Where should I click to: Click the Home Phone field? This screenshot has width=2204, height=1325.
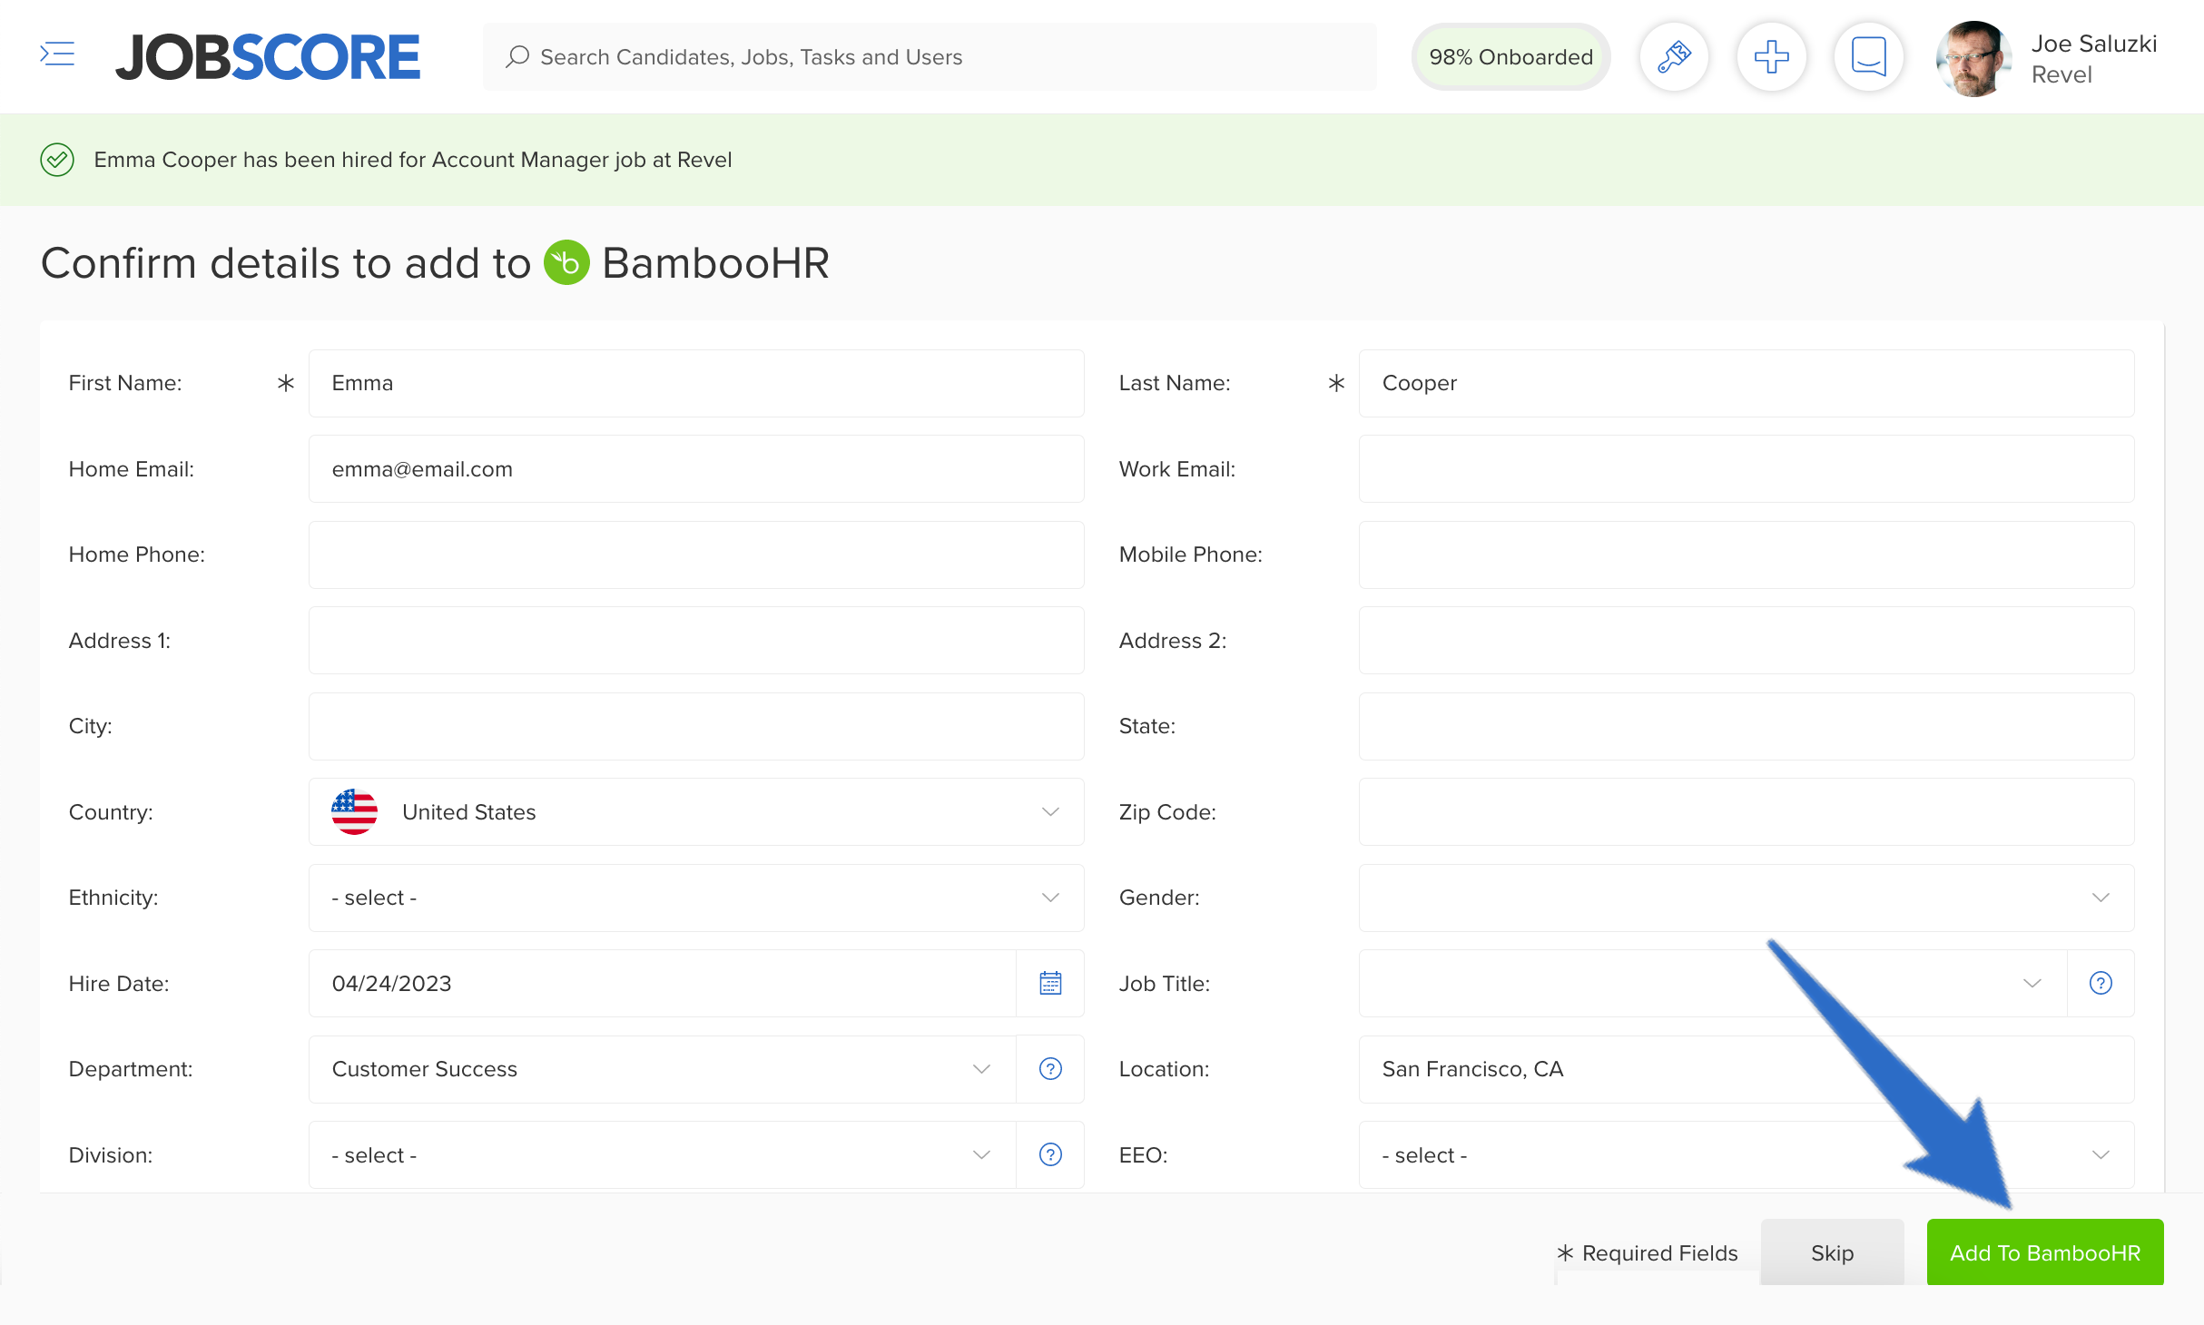(x=696, y=555)
